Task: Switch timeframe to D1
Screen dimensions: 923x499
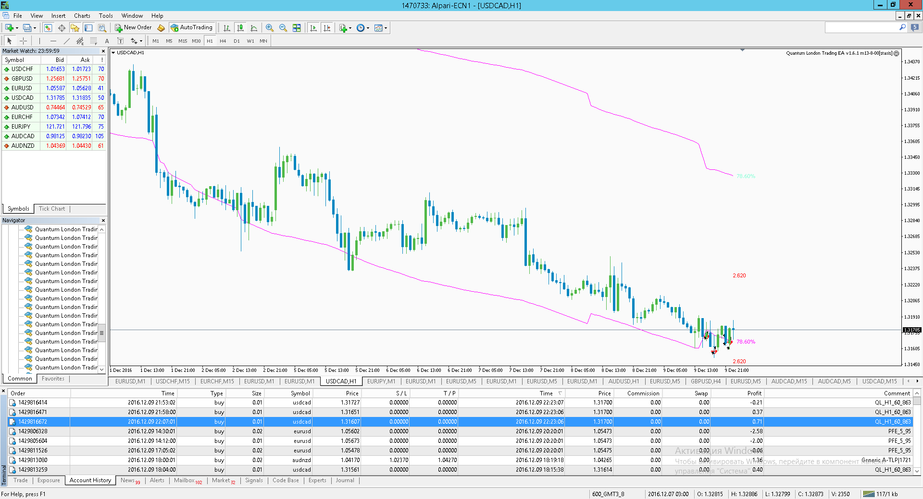Action: click(237, 41)
